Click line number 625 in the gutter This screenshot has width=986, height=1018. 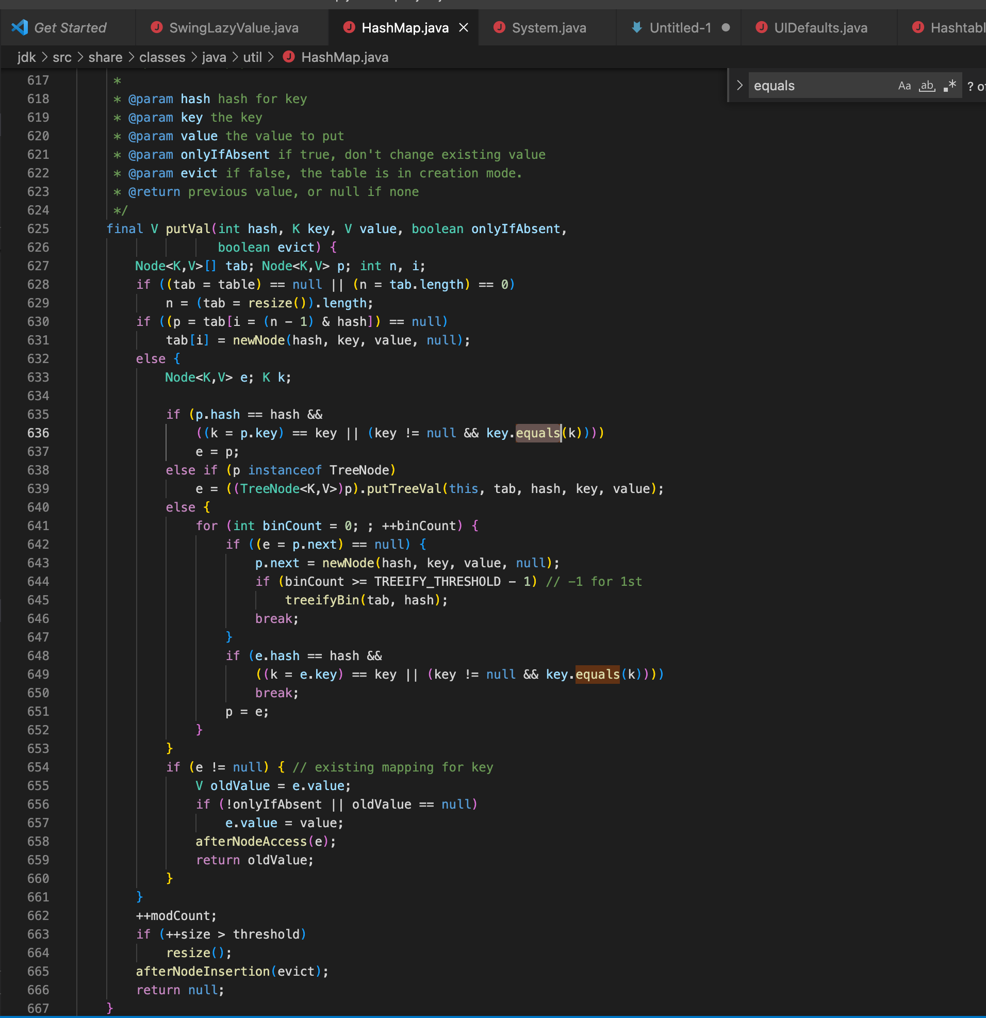coord(38,229)
